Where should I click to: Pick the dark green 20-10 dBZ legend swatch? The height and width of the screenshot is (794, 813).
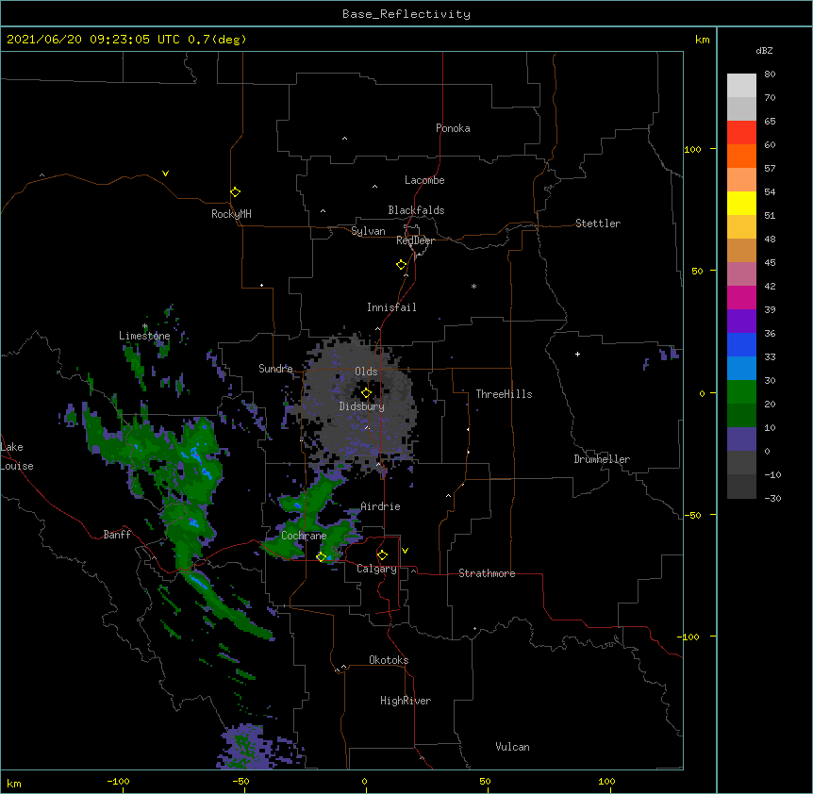tap(741, 416)
